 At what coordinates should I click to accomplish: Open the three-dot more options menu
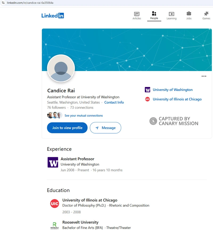pyautogui.click(x=204, y=76)
